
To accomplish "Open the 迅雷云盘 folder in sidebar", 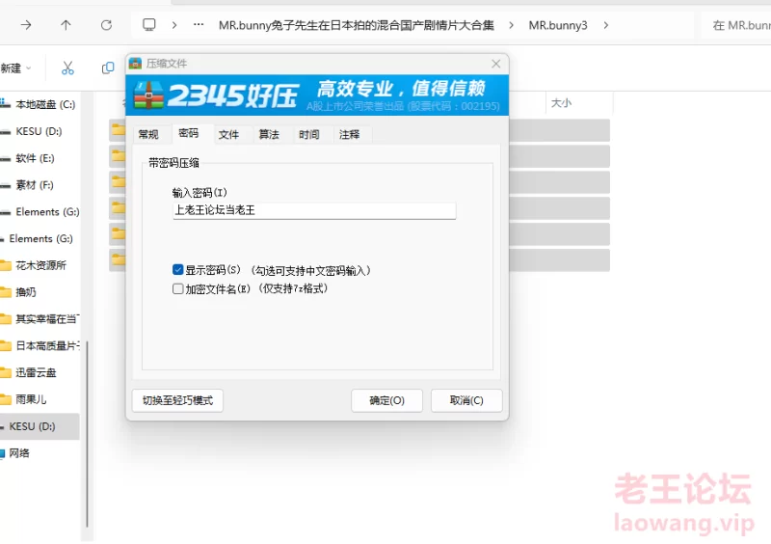I will pos(36,372).
